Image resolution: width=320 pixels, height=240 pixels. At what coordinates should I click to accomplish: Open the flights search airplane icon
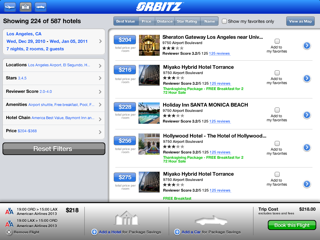[x=10, y=7]
